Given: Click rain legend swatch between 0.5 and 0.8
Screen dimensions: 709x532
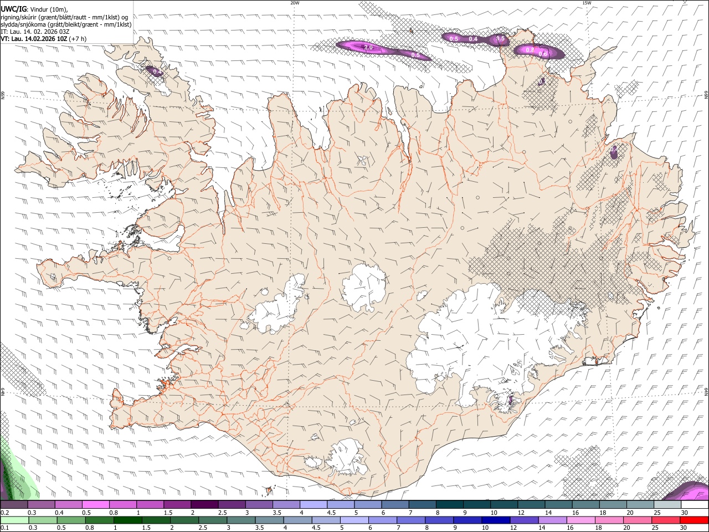Looking at the screenshot, I should coord(70,520).
